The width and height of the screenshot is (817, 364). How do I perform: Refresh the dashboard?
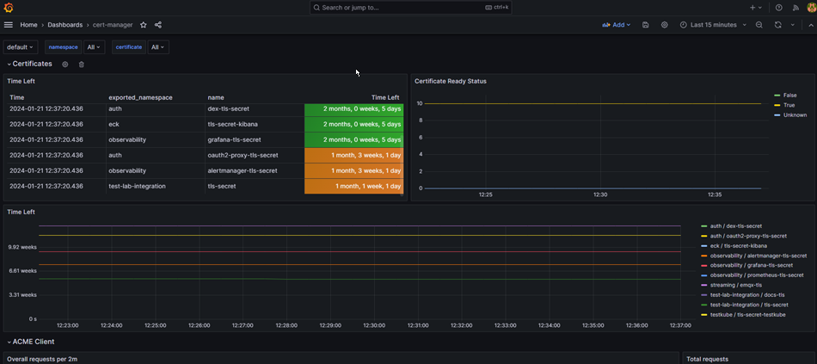coord(777,25)
